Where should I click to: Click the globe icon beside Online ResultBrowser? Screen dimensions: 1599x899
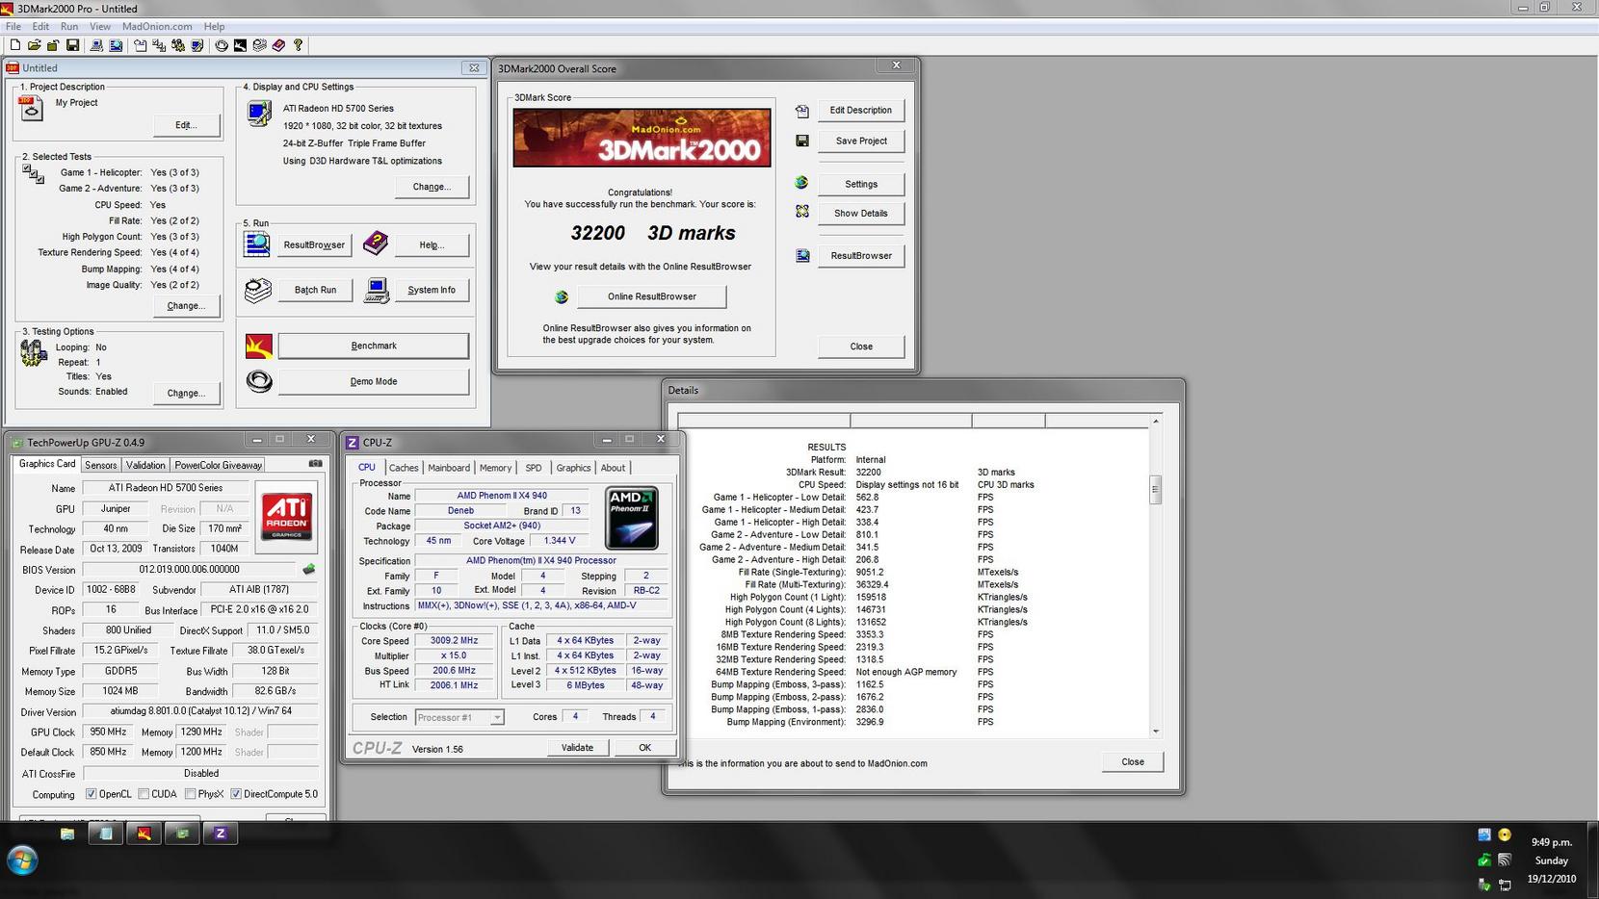[x=562, y=297]
